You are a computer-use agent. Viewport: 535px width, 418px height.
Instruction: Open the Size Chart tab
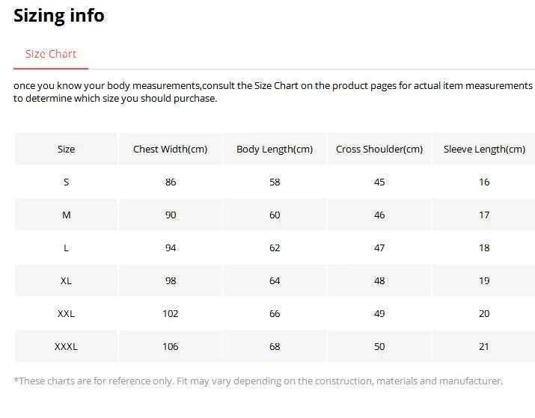[51, 54]
